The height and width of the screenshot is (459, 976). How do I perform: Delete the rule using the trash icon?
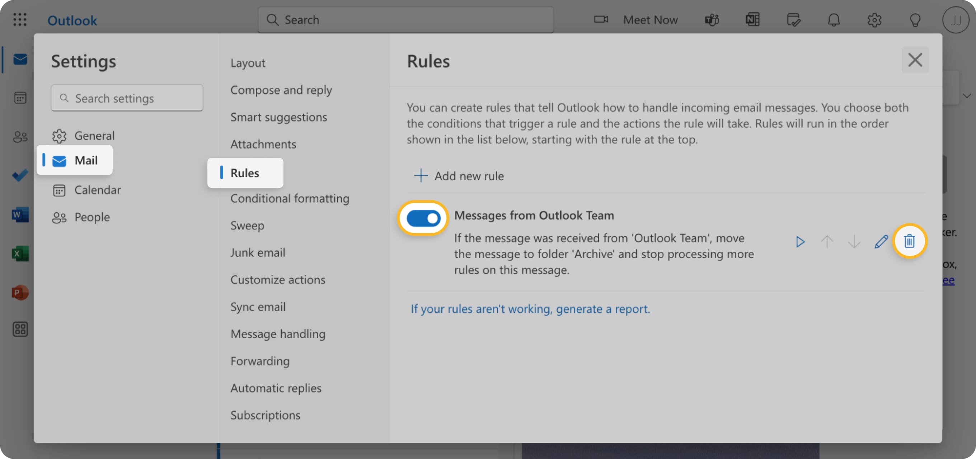point(910,241)
